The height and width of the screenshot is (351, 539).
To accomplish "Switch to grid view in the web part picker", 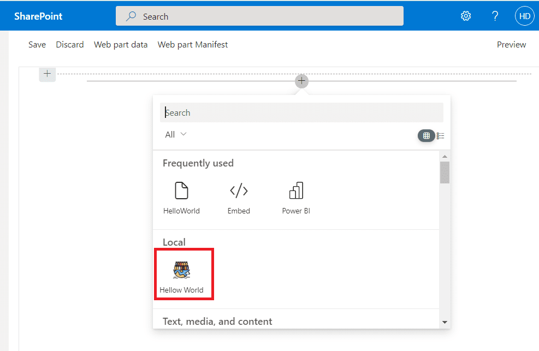I will (x=427, y=136).
